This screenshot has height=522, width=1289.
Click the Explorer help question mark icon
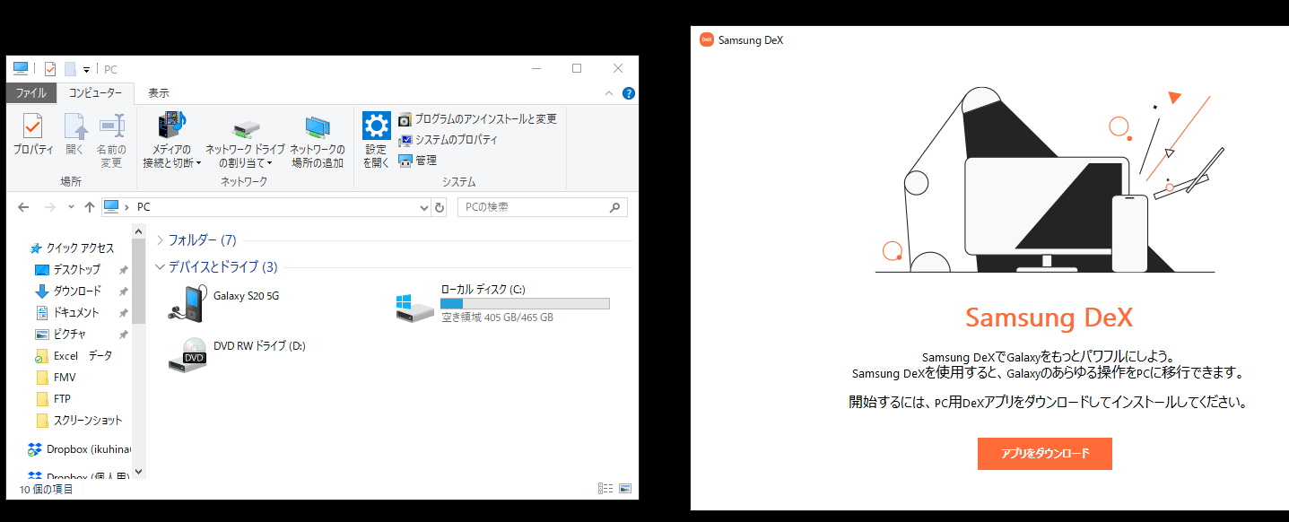click(629, 93)
